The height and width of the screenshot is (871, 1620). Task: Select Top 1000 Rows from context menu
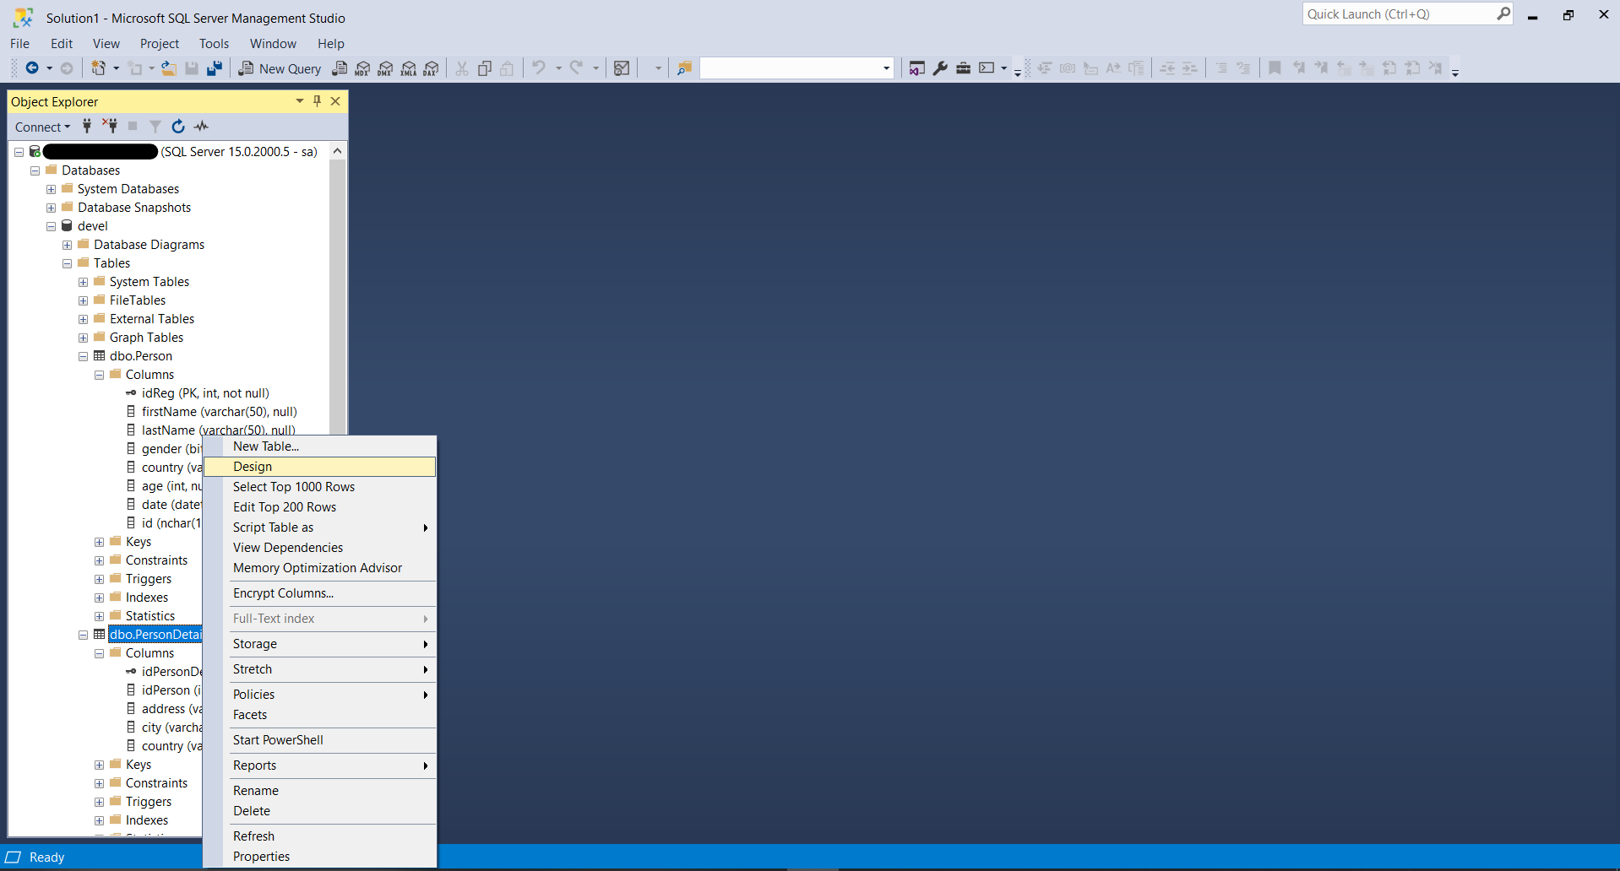click(294, 487)
